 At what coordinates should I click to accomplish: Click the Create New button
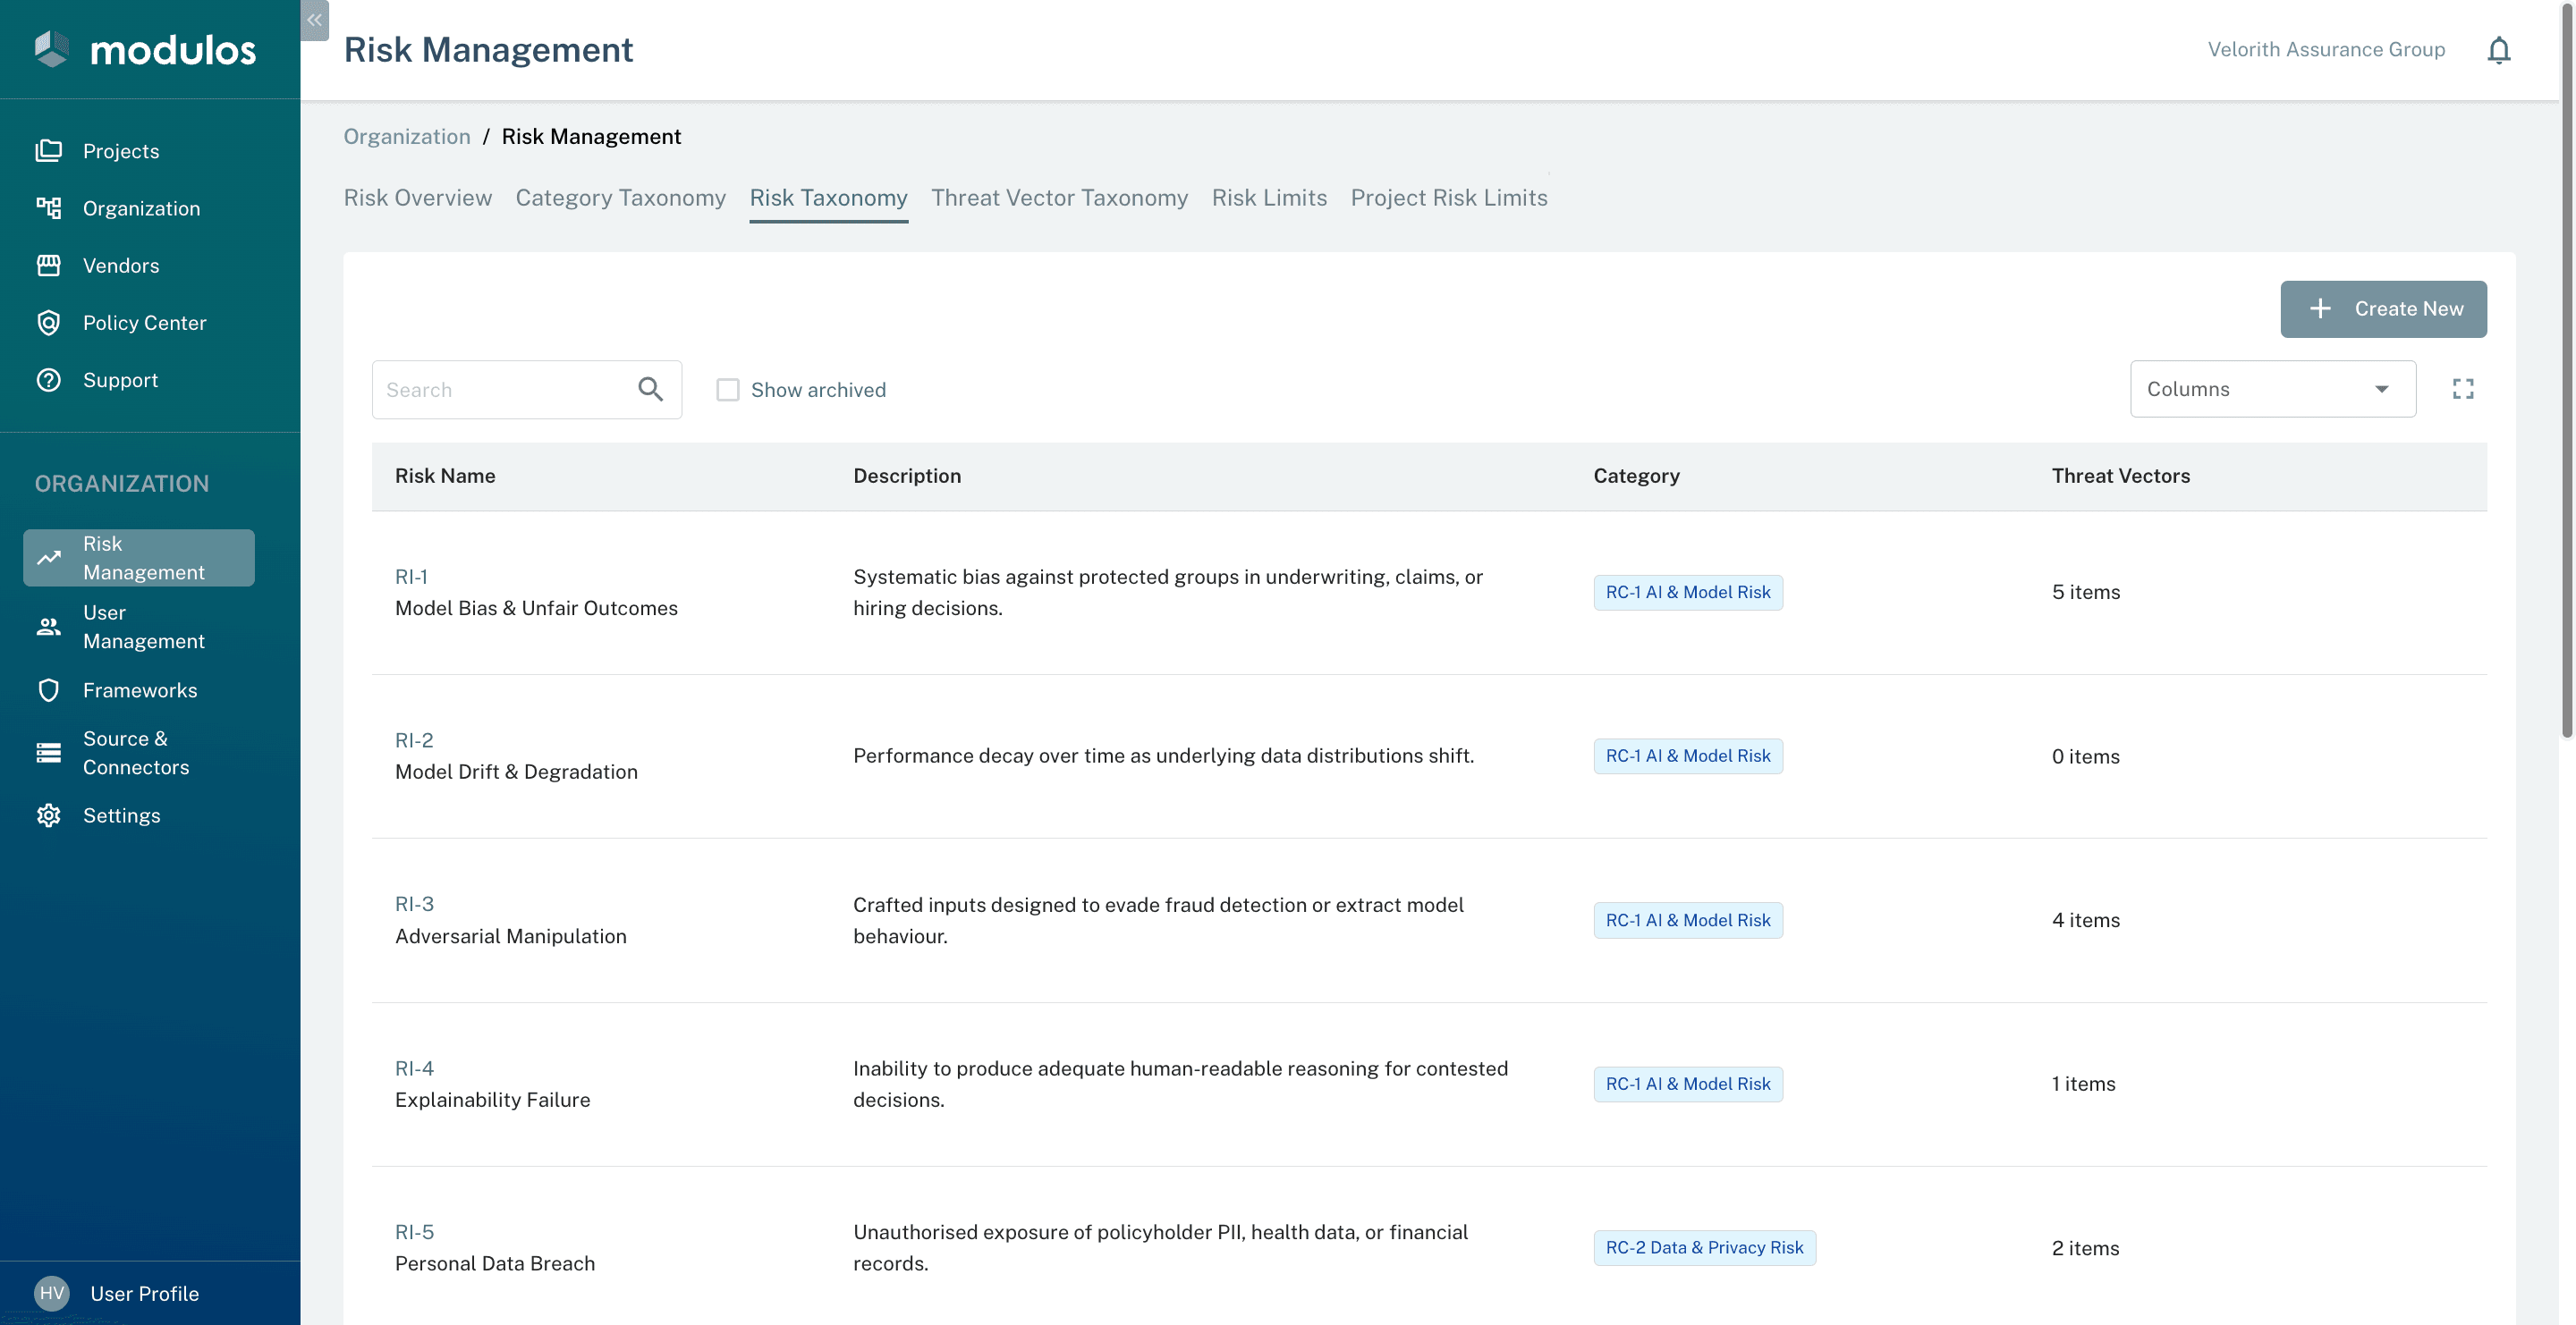2383,308
